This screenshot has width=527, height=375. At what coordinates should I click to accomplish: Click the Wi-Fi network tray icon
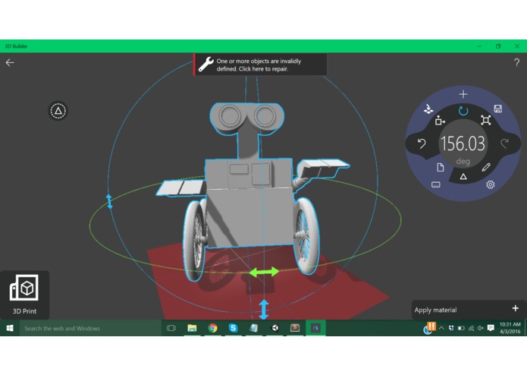coord(471,328)
